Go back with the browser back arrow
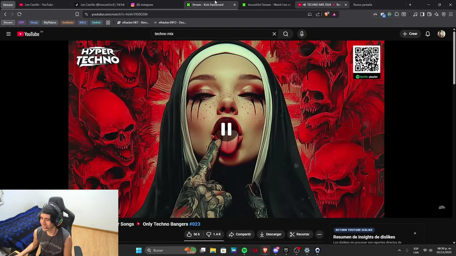 pyautogui.click(x=5, y=14)
